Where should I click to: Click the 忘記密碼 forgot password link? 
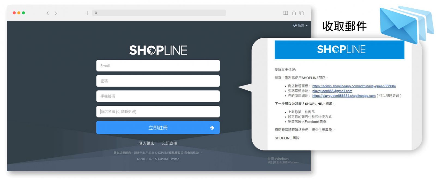coord(169,143)
